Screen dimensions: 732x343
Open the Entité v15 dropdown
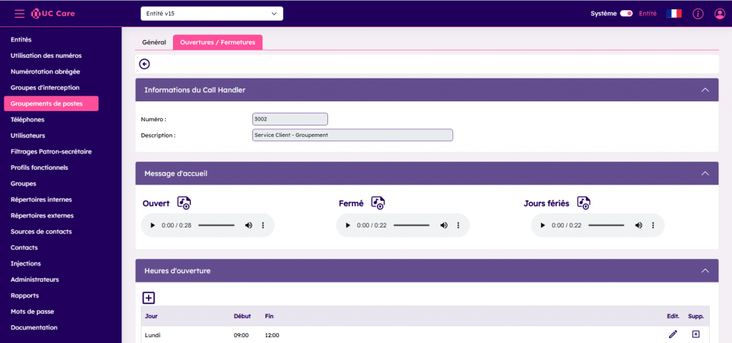tap(212, 14)
